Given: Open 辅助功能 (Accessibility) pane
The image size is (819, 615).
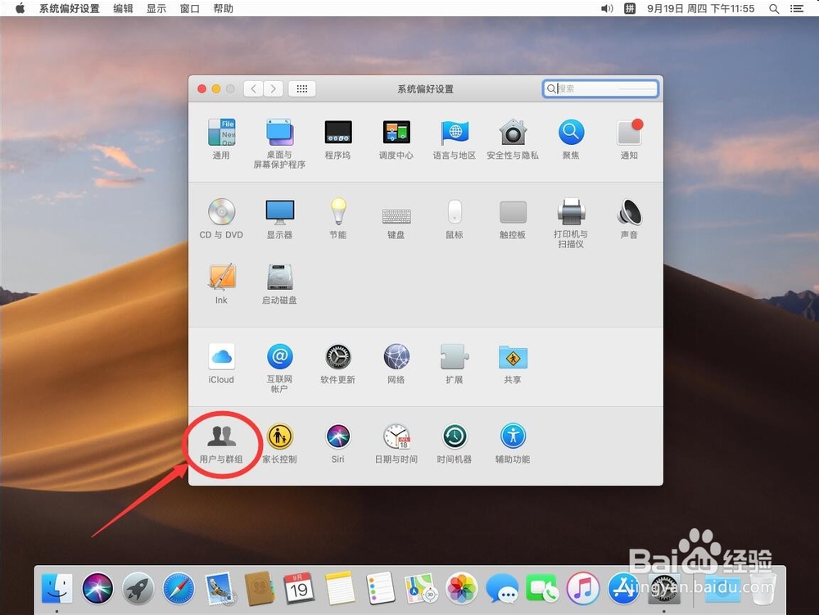Looking at the screenshot, I should (x=513, y=443).
